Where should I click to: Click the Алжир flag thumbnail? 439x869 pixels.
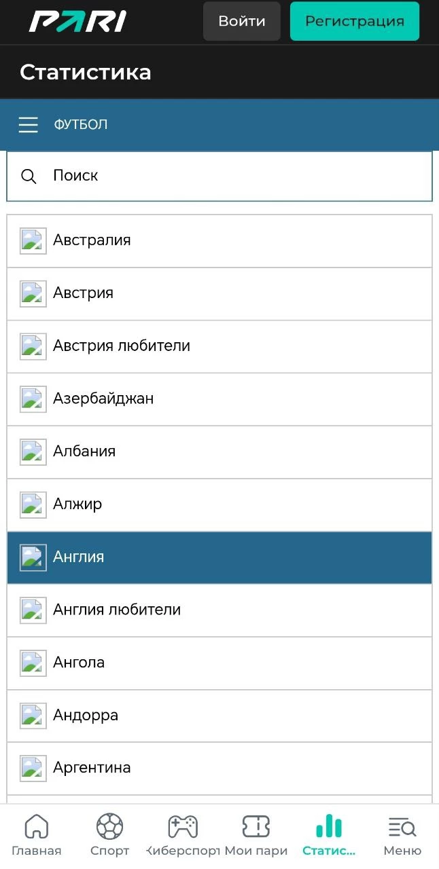coord(33,505)
